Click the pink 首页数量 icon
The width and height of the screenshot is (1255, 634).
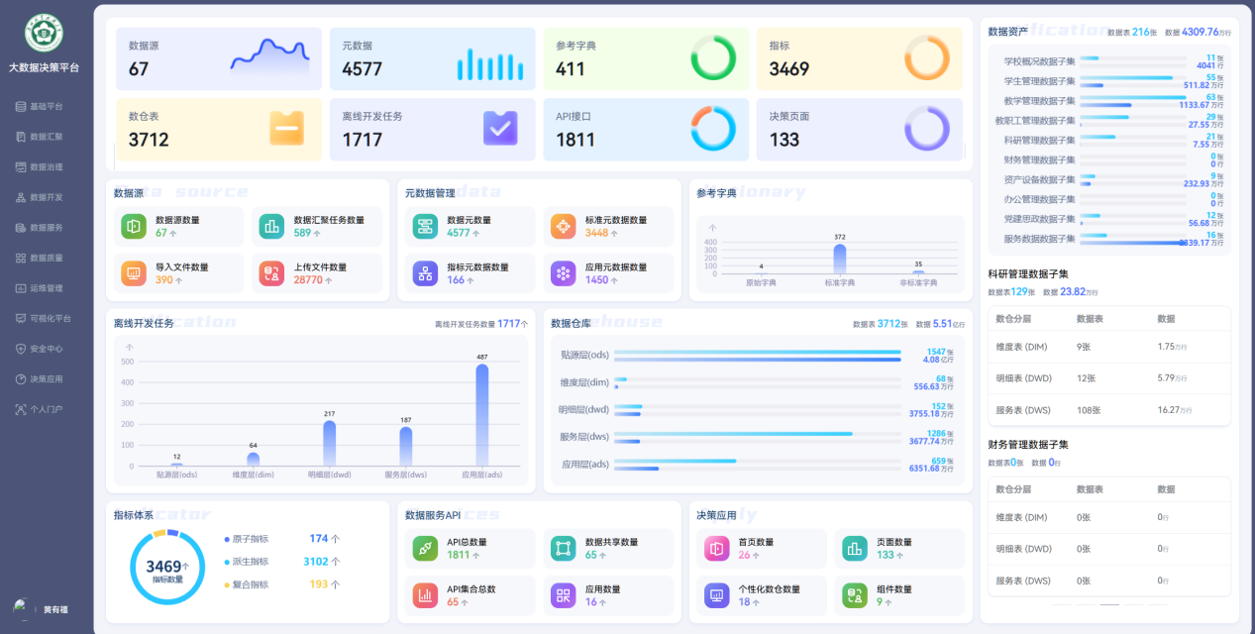tap(716, 548)
